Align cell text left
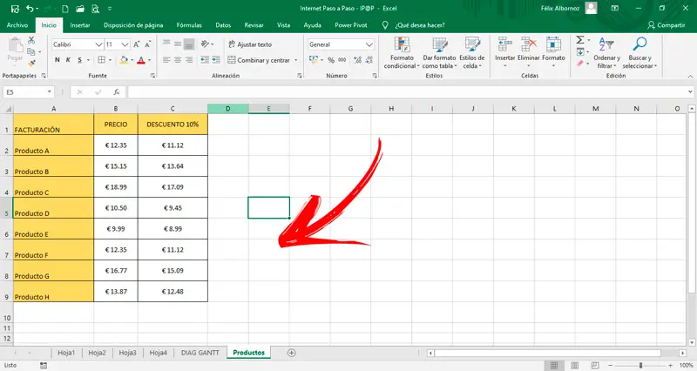The height and width of the screenshot is (371, 697). (x=166, y=60)
